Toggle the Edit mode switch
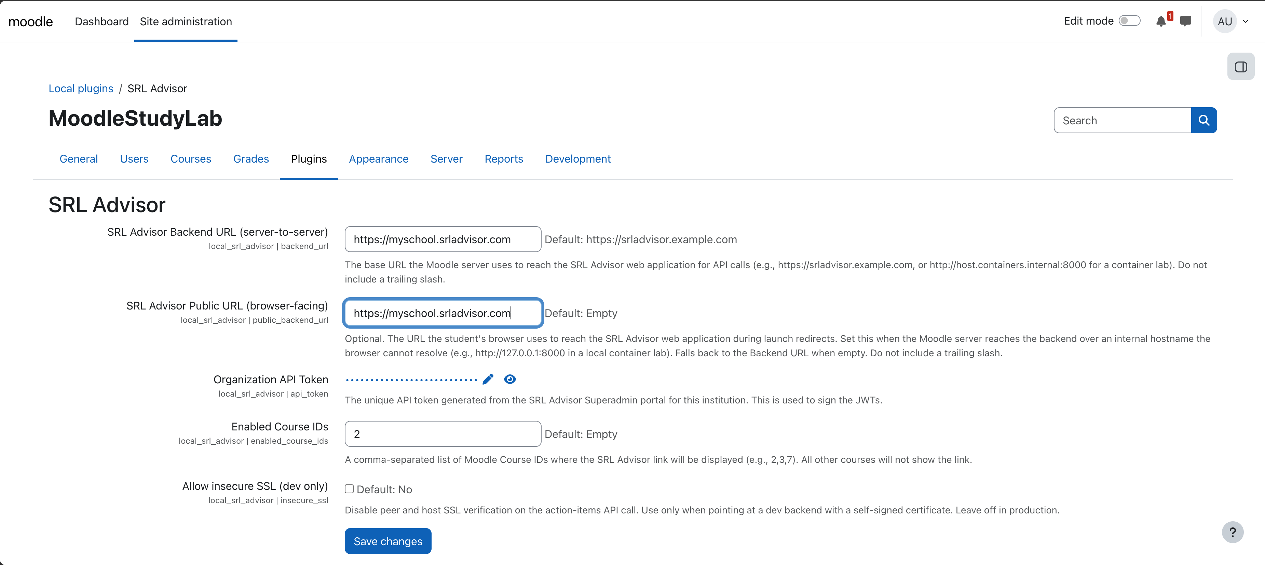 tap(1129, 21)
